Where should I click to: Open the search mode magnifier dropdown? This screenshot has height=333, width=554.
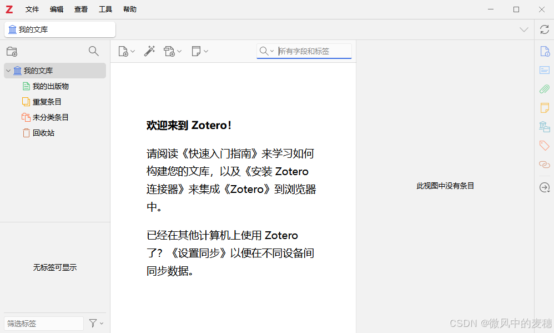click(267, 51)
